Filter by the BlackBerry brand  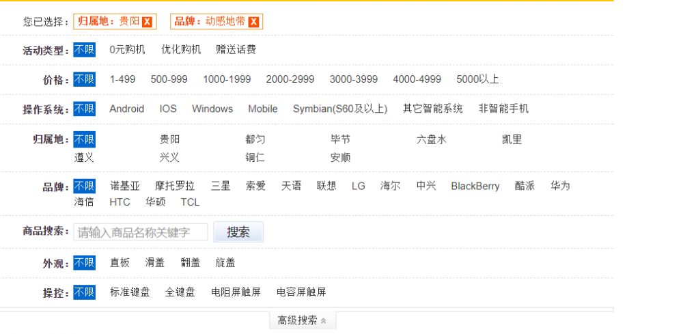pyautogui.click(x=475, y=186)
